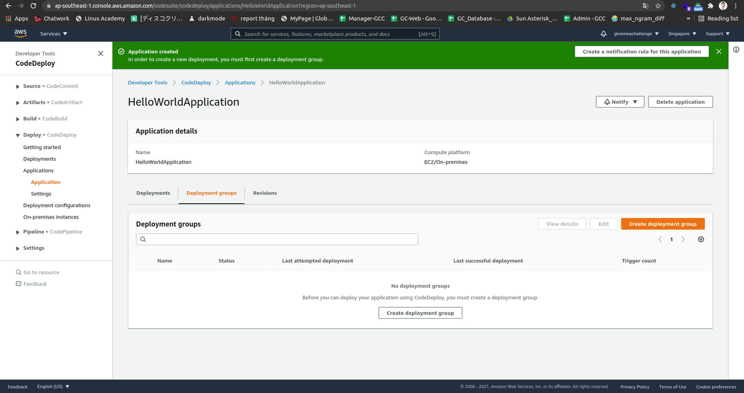Close the Developer Tools sidebar panel
The image size is (744, 393).
101,54
